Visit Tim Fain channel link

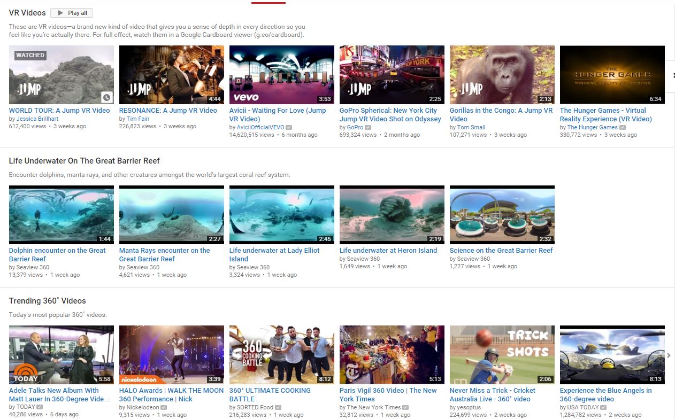click(x=139, y=119)
